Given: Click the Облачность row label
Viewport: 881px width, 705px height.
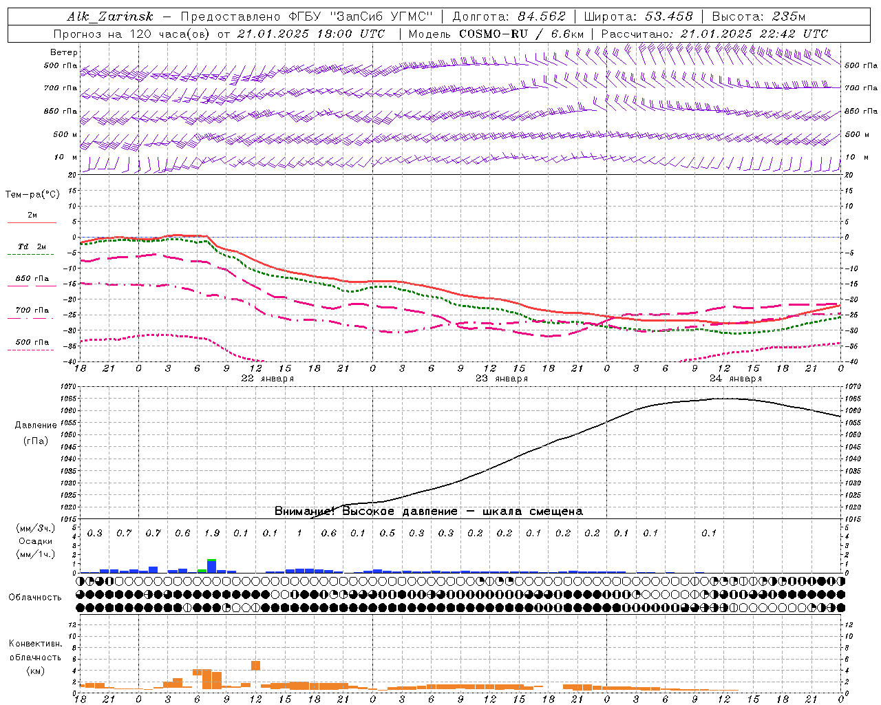Looking at the screenshot, I should pyautogui.click(x=35, y=597).
